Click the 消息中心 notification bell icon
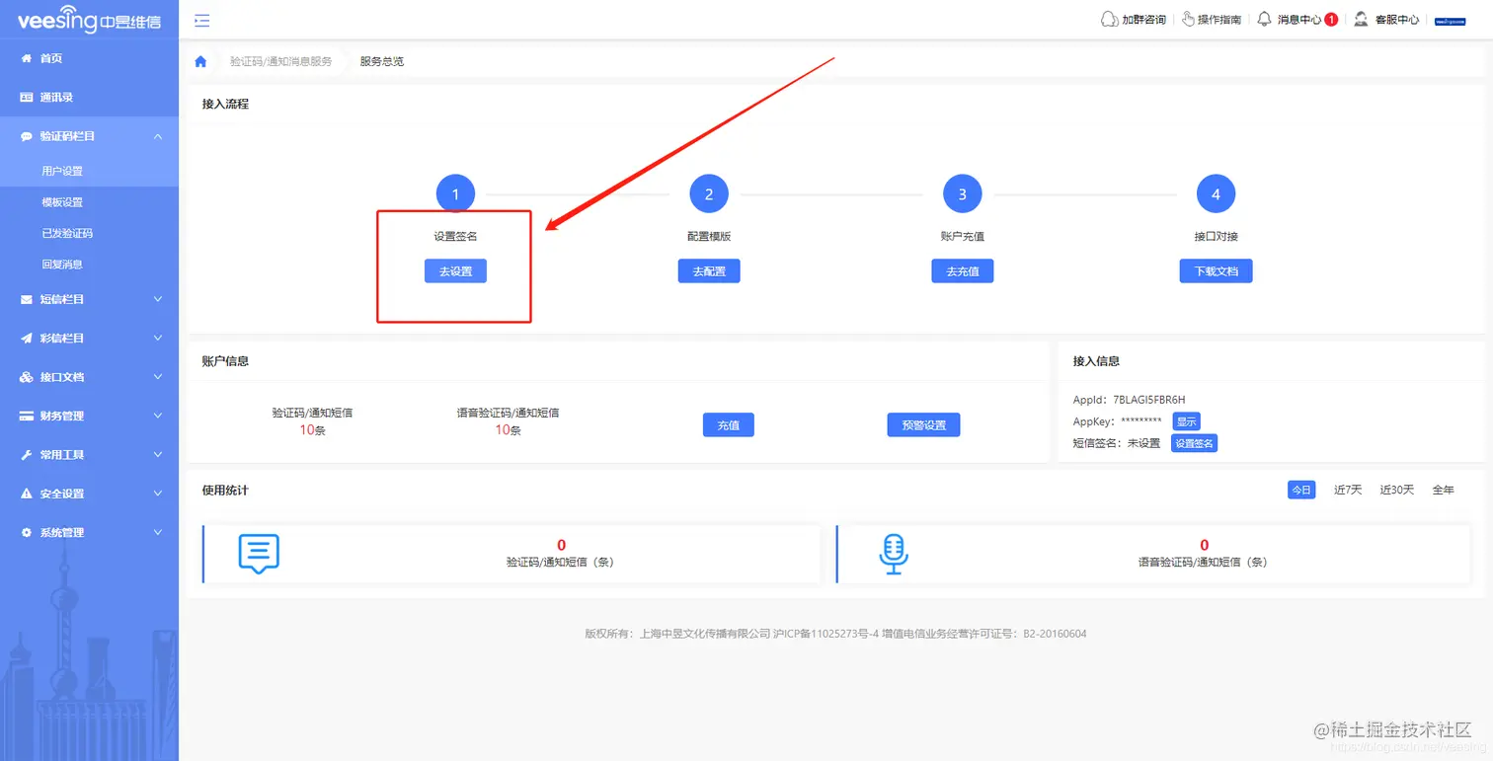Screen dimensions: 1493x761 (1265, 19)
